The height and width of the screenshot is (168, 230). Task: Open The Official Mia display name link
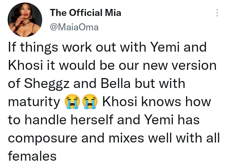point(85,13)
